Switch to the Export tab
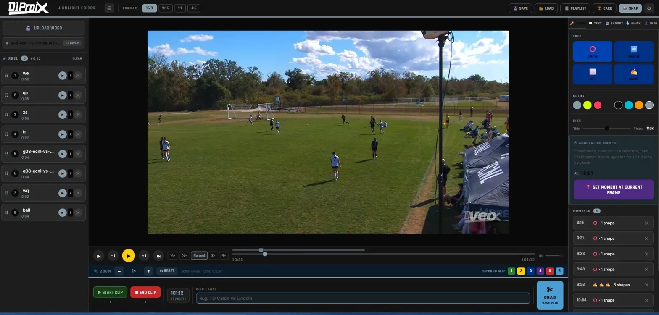Viewport: 659px width, 315px height. [x=614, y=24]
